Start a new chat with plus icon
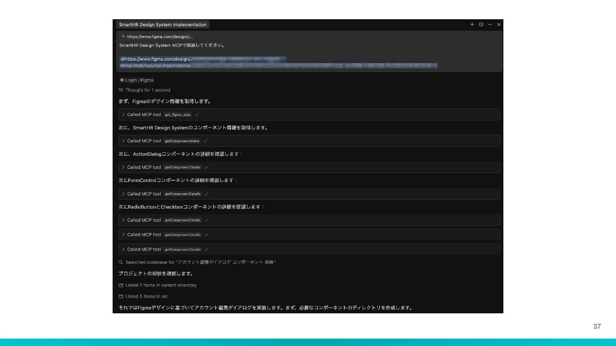Viewport: 616px width, 346px height. pos(472,24)
